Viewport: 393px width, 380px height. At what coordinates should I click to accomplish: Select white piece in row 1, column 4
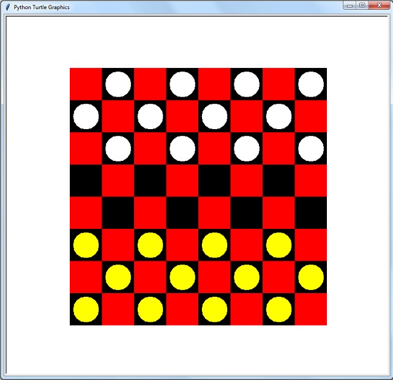[x=182, y=84]
